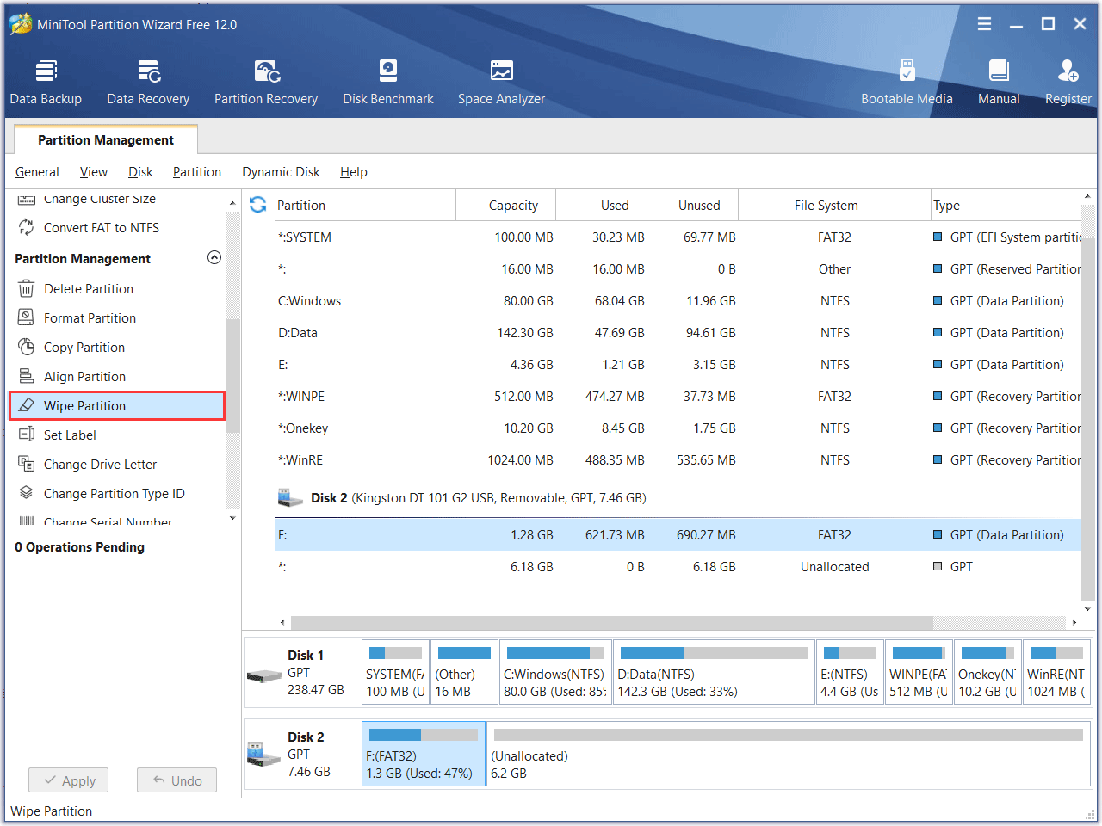Click the Disk 1 drive icon in disk map
The width and height of the screenshot is (1102, 826).
click(264, 675)
